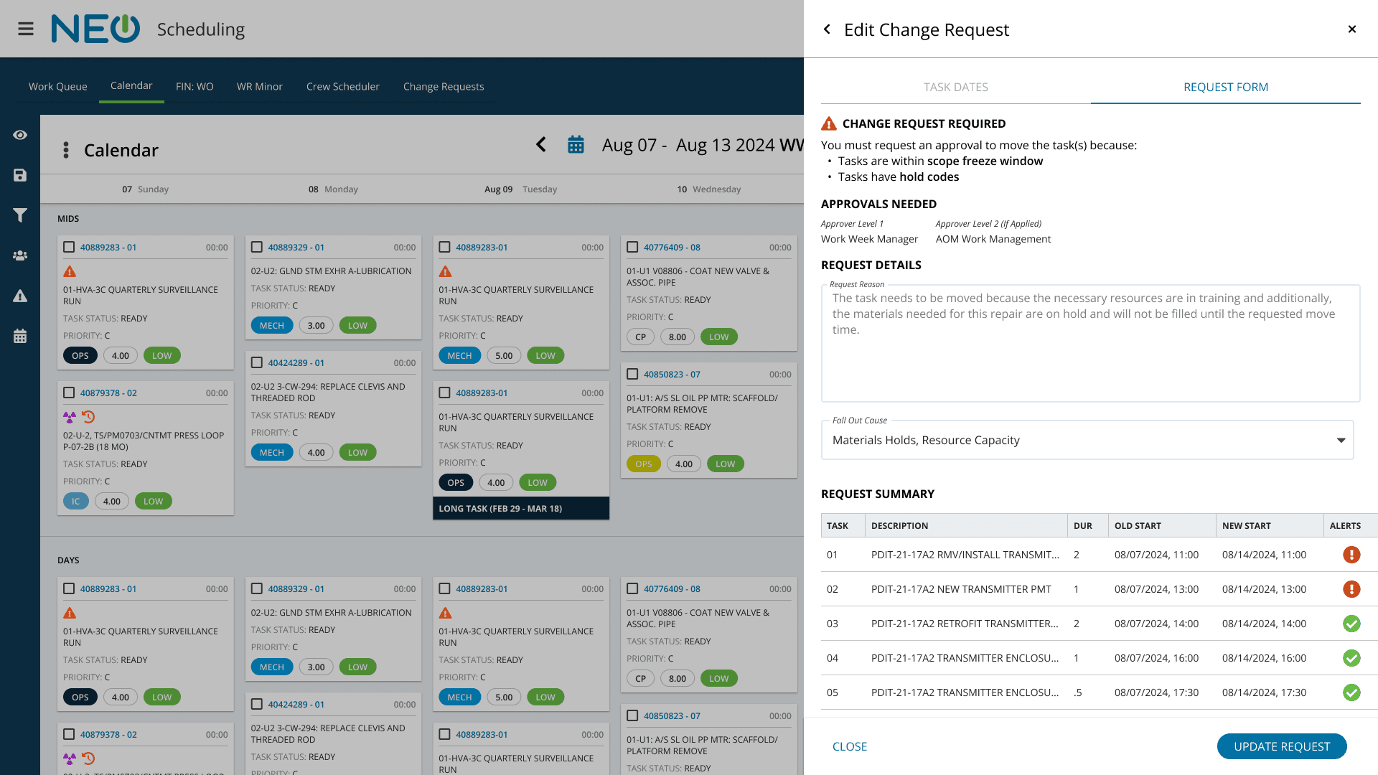Click the warning triangle icon in sidebar
Image resolution: width=1378 pixels, height=775 pixels.
pyautogui.click(x=20, y=296)
